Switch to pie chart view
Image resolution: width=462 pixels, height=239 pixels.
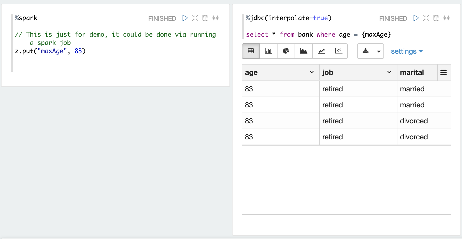pyautogui.click(x=286, y=51)
